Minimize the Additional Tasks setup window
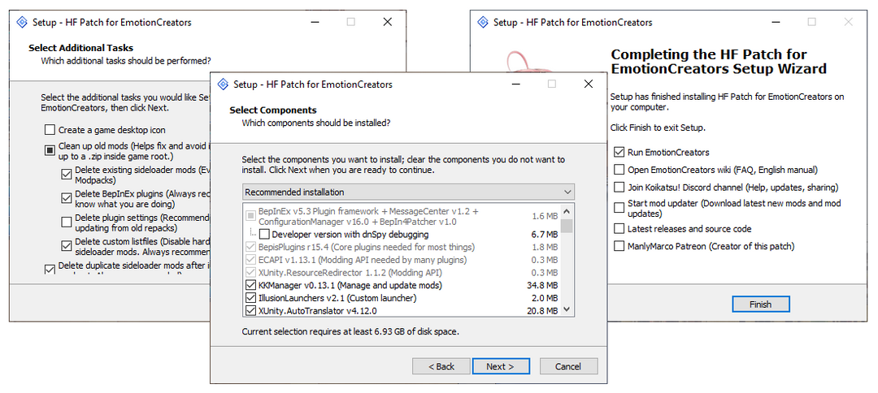The image size is (878, 393). point(315,23)
